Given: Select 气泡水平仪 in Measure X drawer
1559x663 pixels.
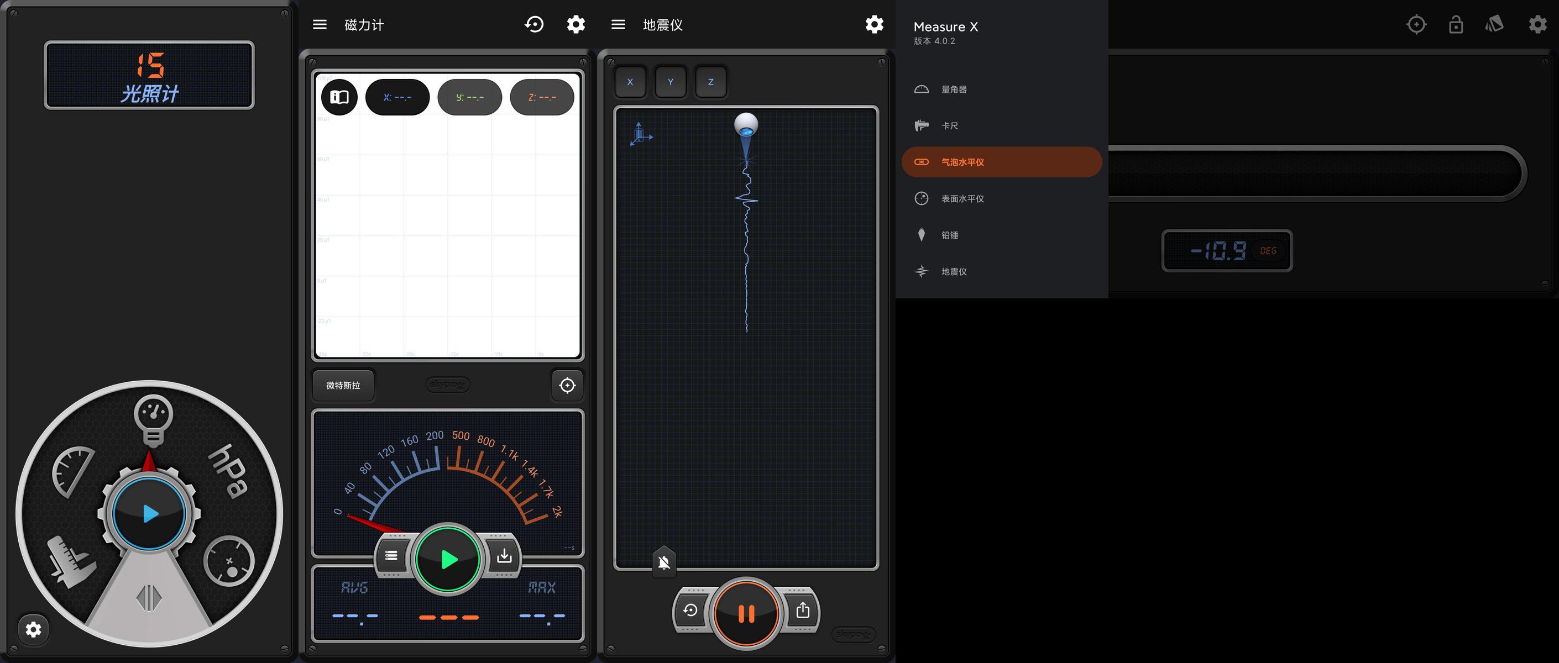Looking at the screenshot, I should click(1002, 162).
